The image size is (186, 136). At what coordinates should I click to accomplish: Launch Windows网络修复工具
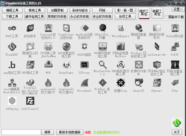pyautogui.click(x=139, y=47)
